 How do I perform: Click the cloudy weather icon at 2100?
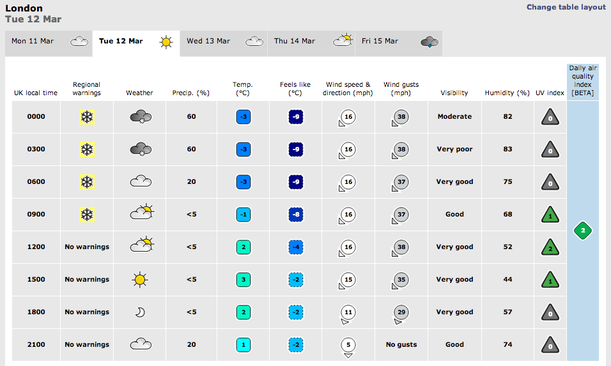(141, 344)
